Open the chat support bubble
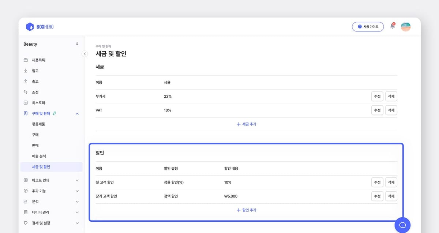439x233 pixels. pos(402,225)
